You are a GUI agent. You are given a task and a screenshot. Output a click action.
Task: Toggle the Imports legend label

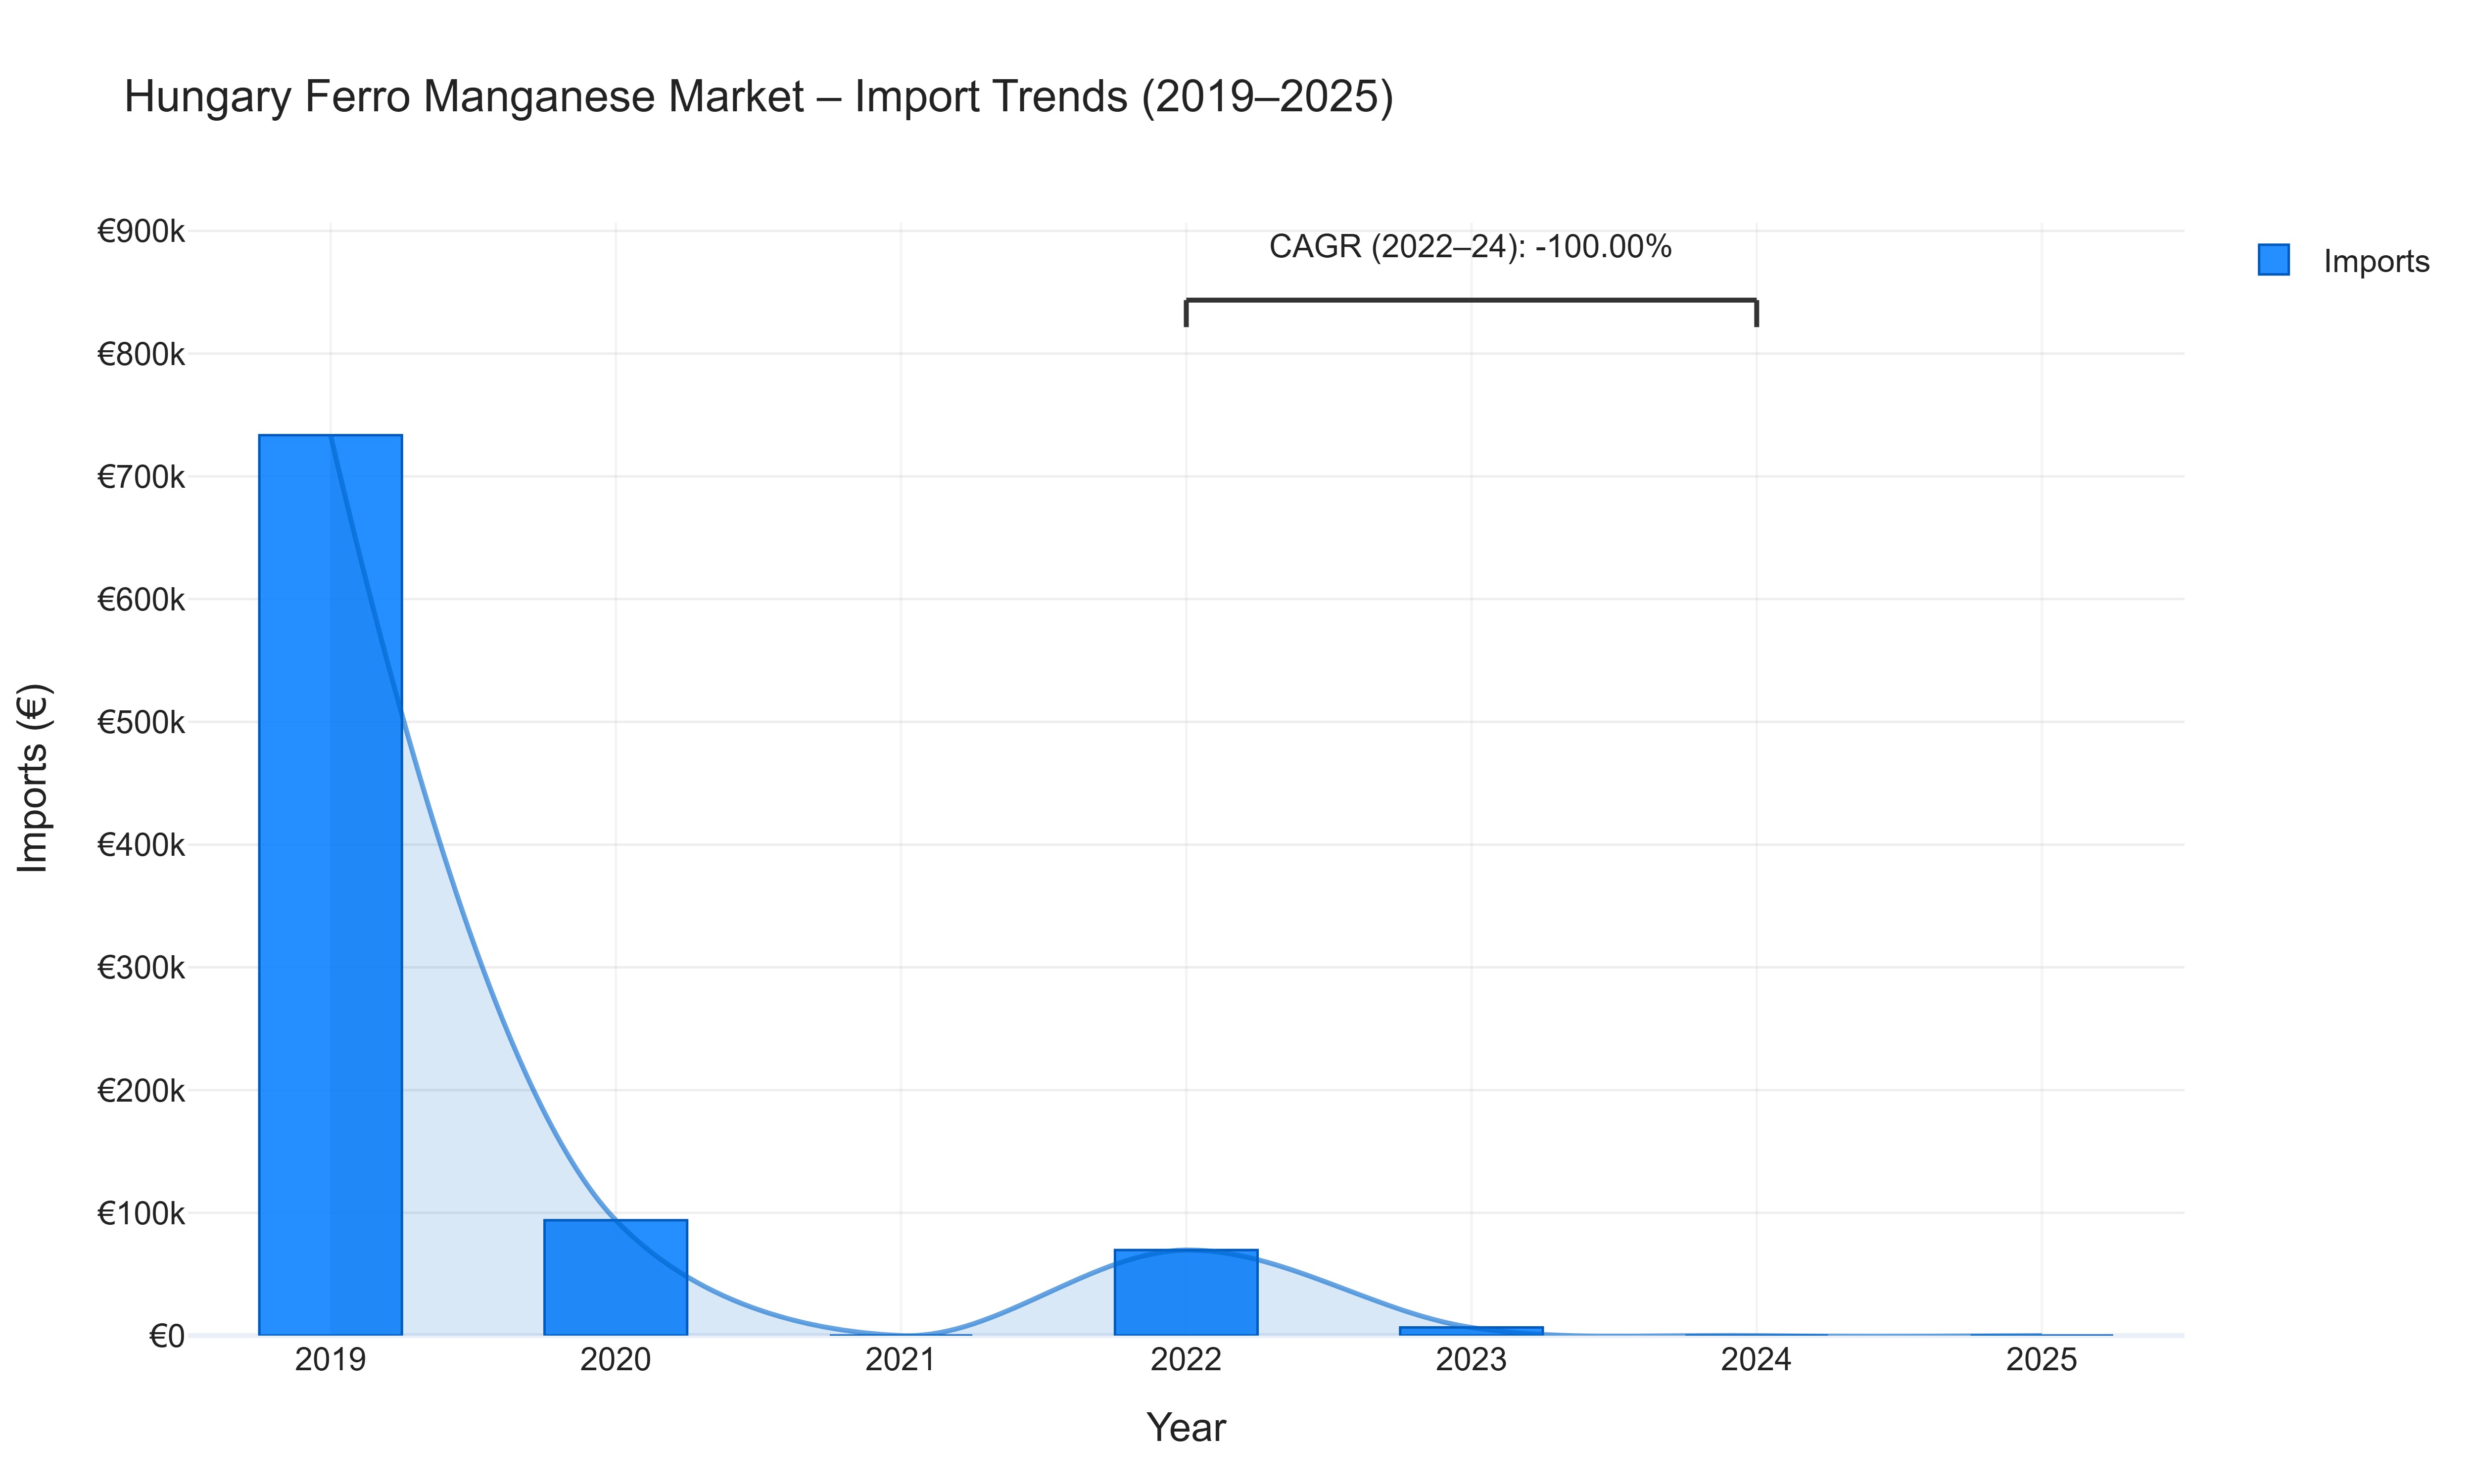pyautogui.click(x=2376, y=261)
